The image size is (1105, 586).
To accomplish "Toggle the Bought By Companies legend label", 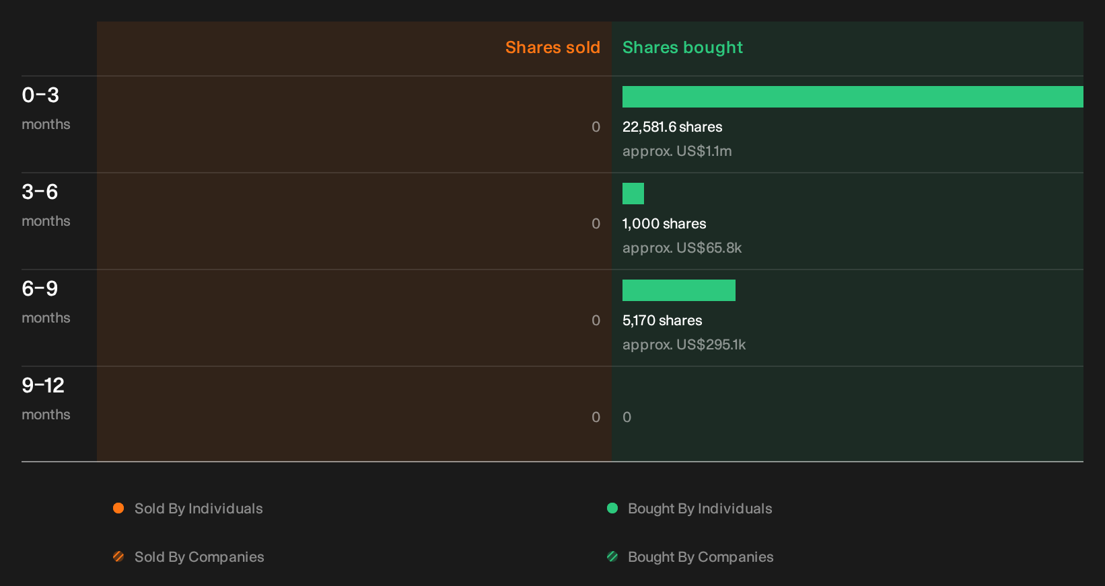I will 701,557.
